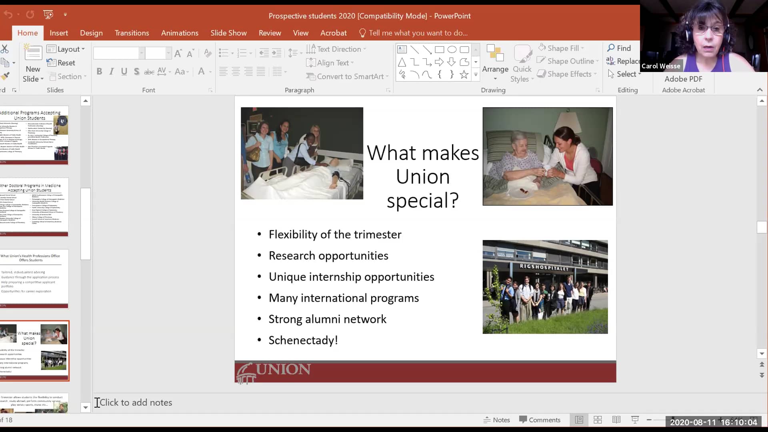The image size is (768, 432).
Task: Click the Undo arrow icon
Action: (8, 15)
